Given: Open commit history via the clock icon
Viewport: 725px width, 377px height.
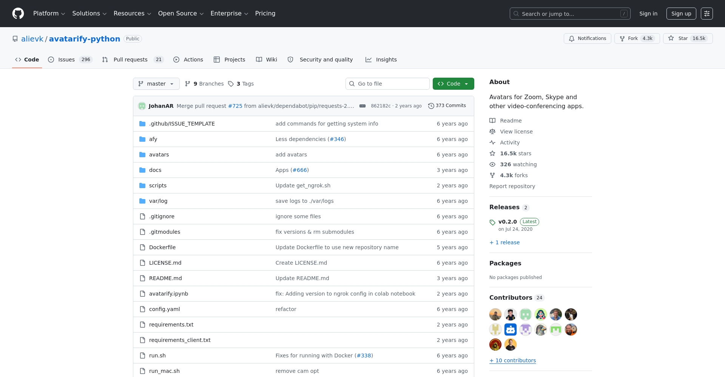Looking at the screenshot, I should coord(432,106).
